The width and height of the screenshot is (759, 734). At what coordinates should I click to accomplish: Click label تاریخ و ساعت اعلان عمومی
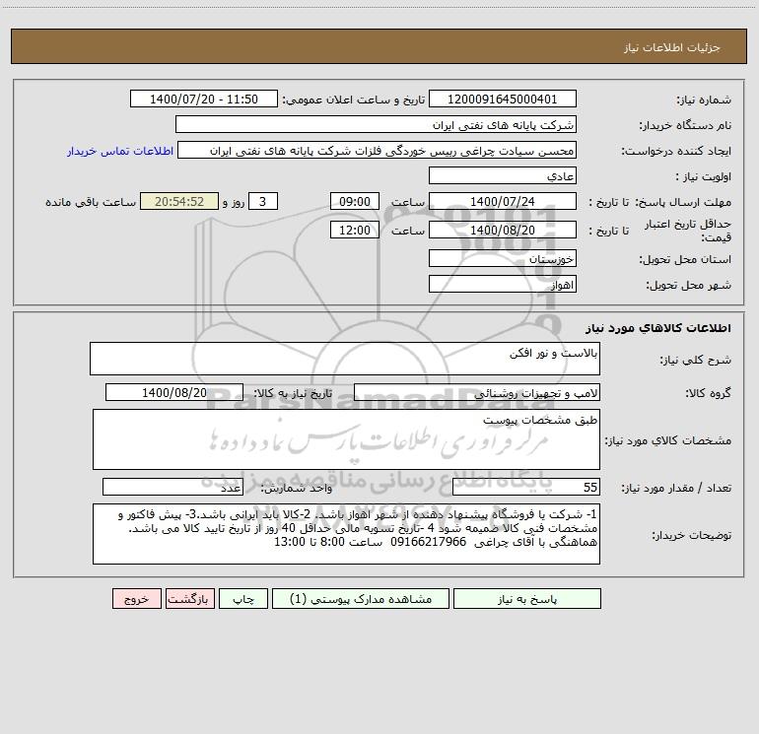(354, 100)
